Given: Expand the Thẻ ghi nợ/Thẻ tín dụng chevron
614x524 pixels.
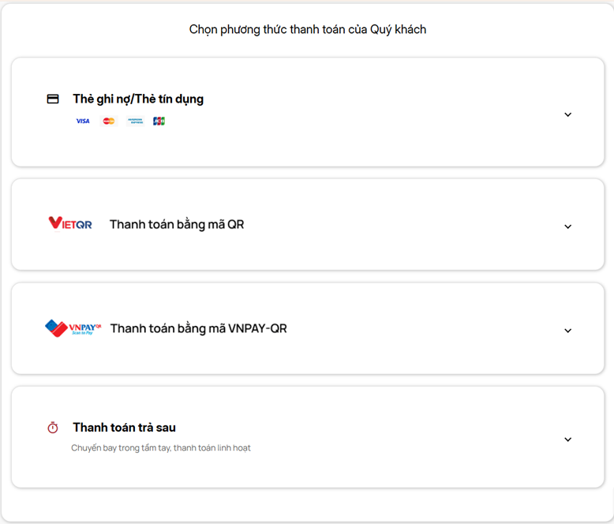Looking at the screenshot, I should 567,114.
